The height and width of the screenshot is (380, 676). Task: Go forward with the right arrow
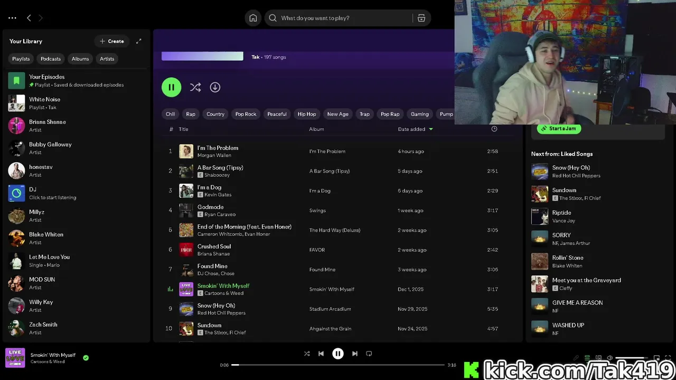pyautogui.click(x=41, y=18)
